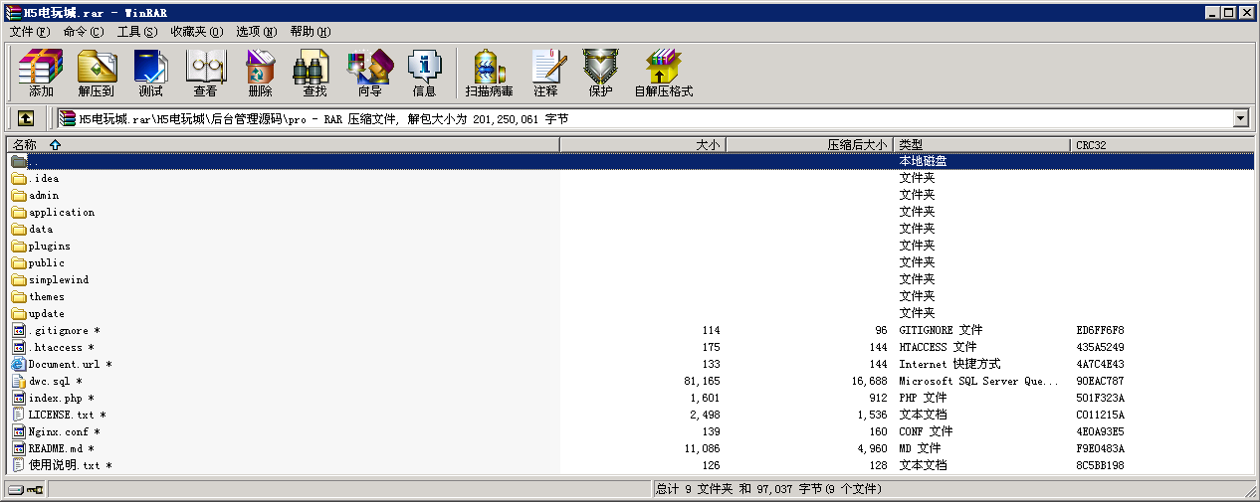Expand the archive path dropdown arrow
The height and width of the screenshot is (502, 1260).
click(x=1240, y=118)
